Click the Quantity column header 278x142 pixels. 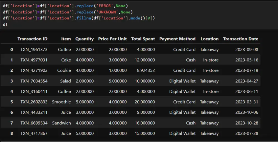point(85,39)
